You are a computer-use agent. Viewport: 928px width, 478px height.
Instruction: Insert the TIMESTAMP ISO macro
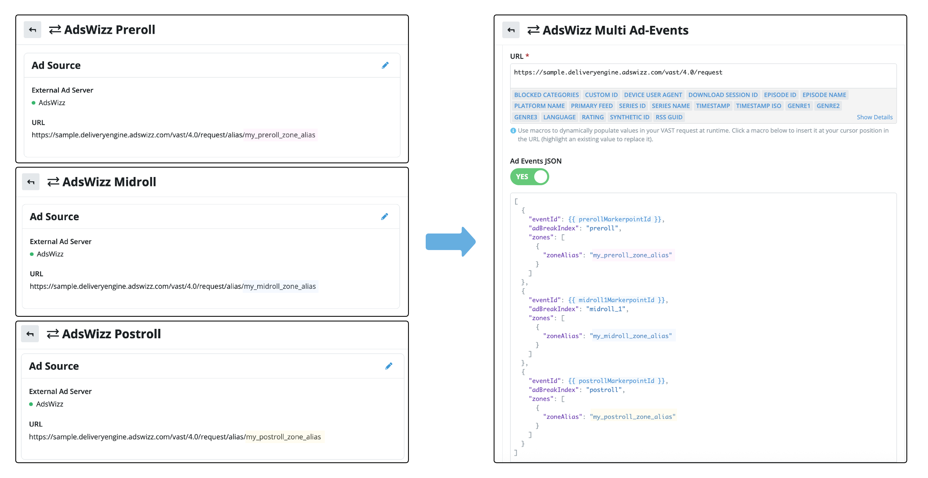click(x=758, y=106)
